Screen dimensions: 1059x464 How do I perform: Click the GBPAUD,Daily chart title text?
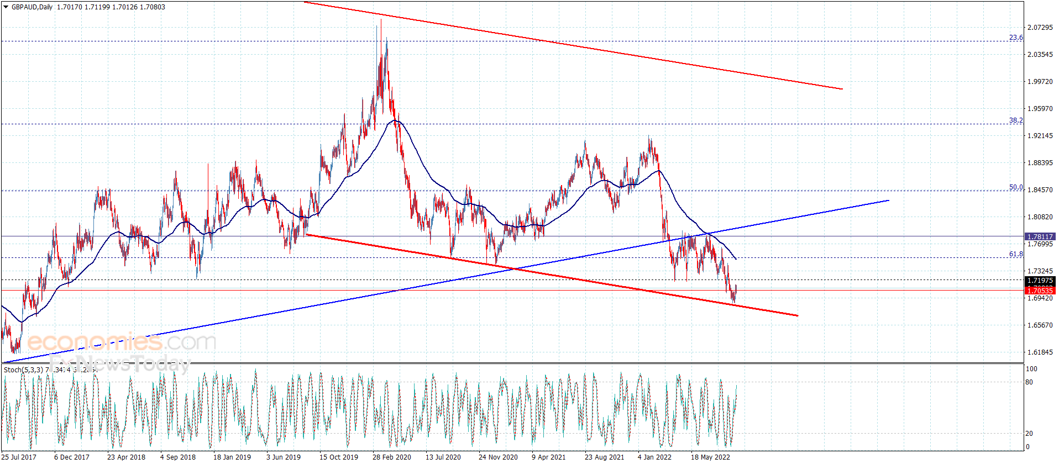point(32,7)
